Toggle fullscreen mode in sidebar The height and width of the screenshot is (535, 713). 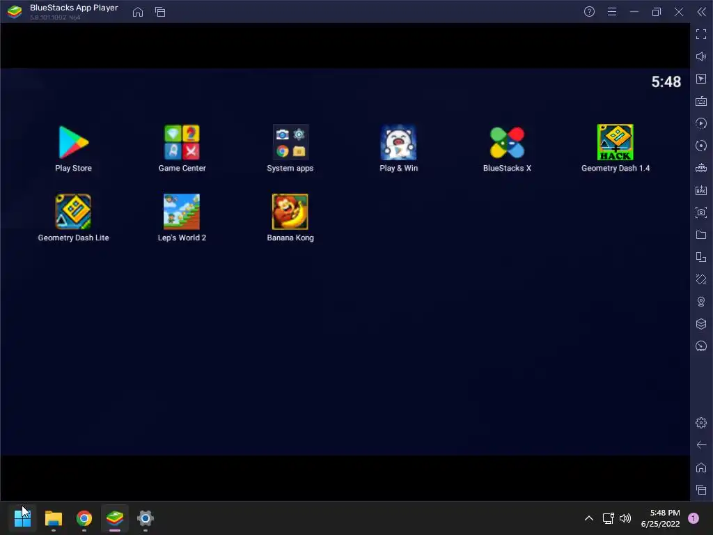[701, 34]
